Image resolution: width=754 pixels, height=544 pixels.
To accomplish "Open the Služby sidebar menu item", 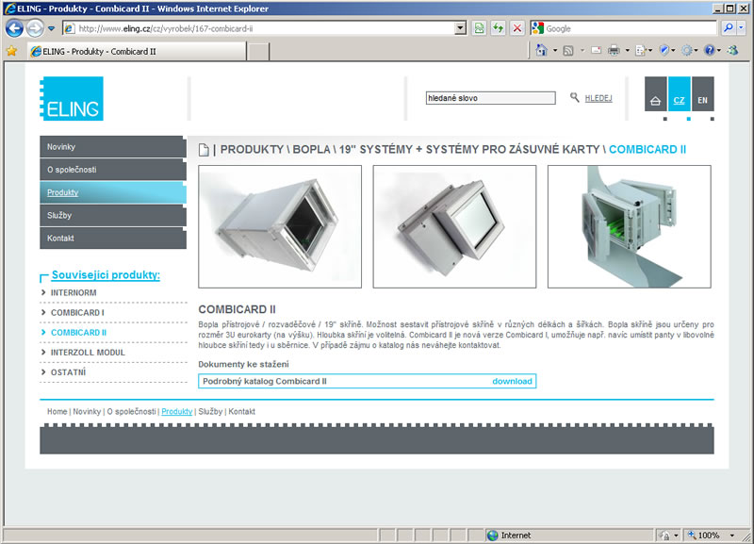I will tap(112, 215).
